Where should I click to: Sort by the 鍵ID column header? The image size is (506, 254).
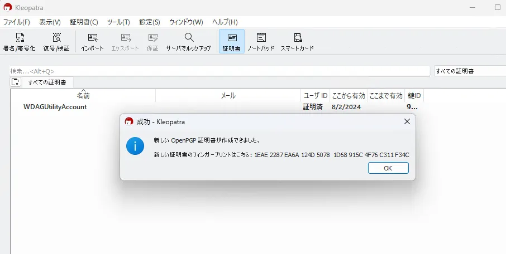414,96
